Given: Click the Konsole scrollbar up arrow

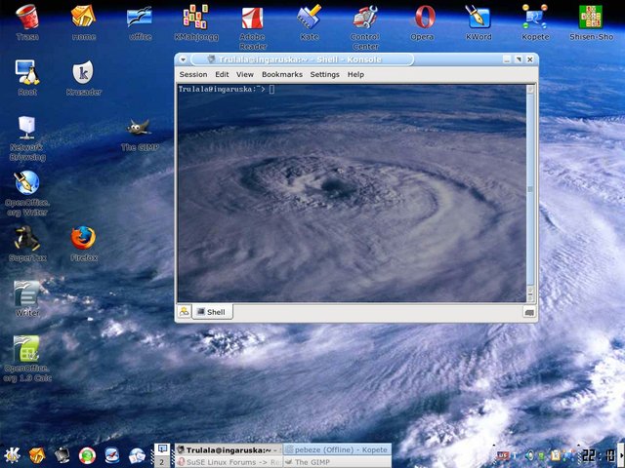Looking at the screenshot, I should click(530, 89).
